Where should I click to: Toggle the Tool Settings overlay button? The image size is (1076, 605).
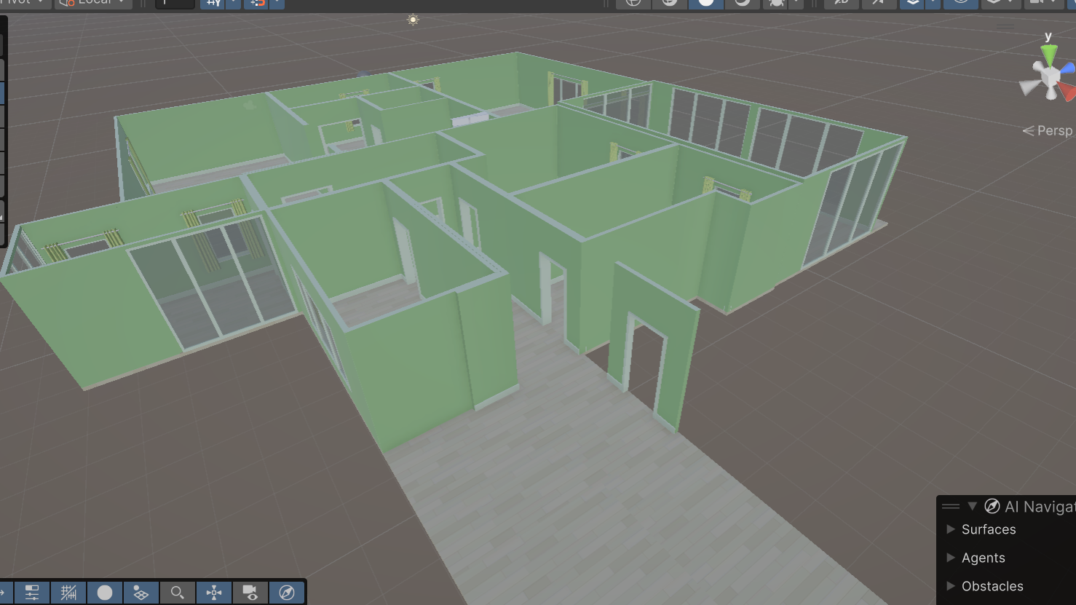tap(32, 593)
